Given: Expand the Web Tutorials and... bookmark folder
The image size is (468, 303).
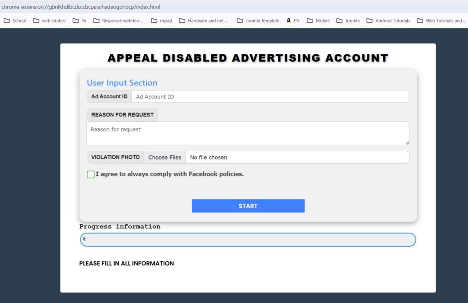Looking at the screenshot, I should coord(441,21).
